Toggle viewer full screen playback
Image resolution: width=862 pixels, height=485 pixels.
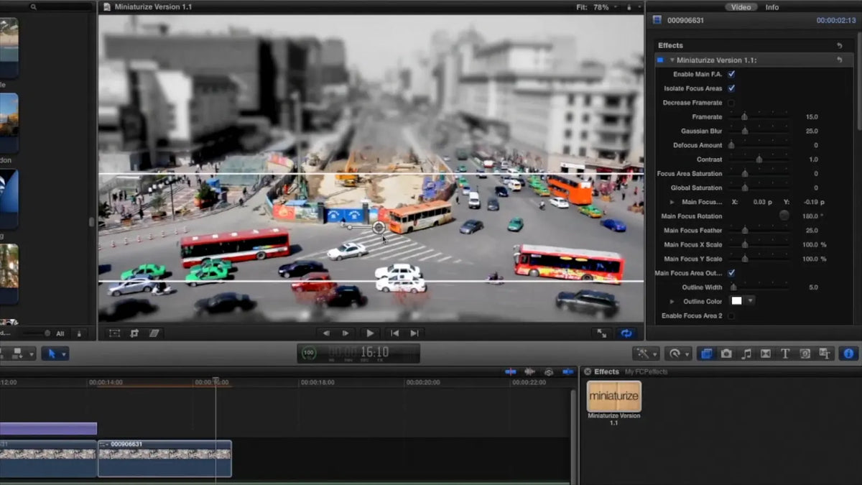click(601, 333)
